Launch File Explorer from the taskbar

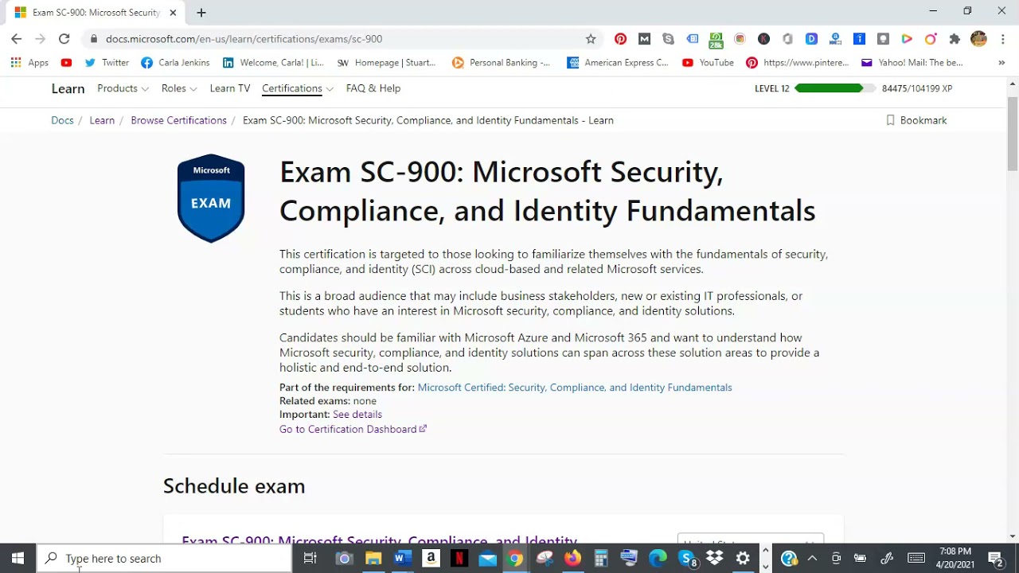pyautogui.click(x=373, y=559)
